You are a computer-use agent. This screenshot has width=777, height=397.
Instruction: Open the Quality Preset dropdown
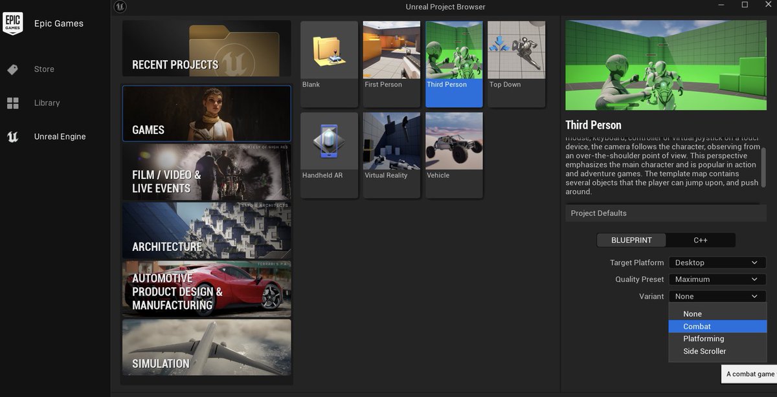717,279
